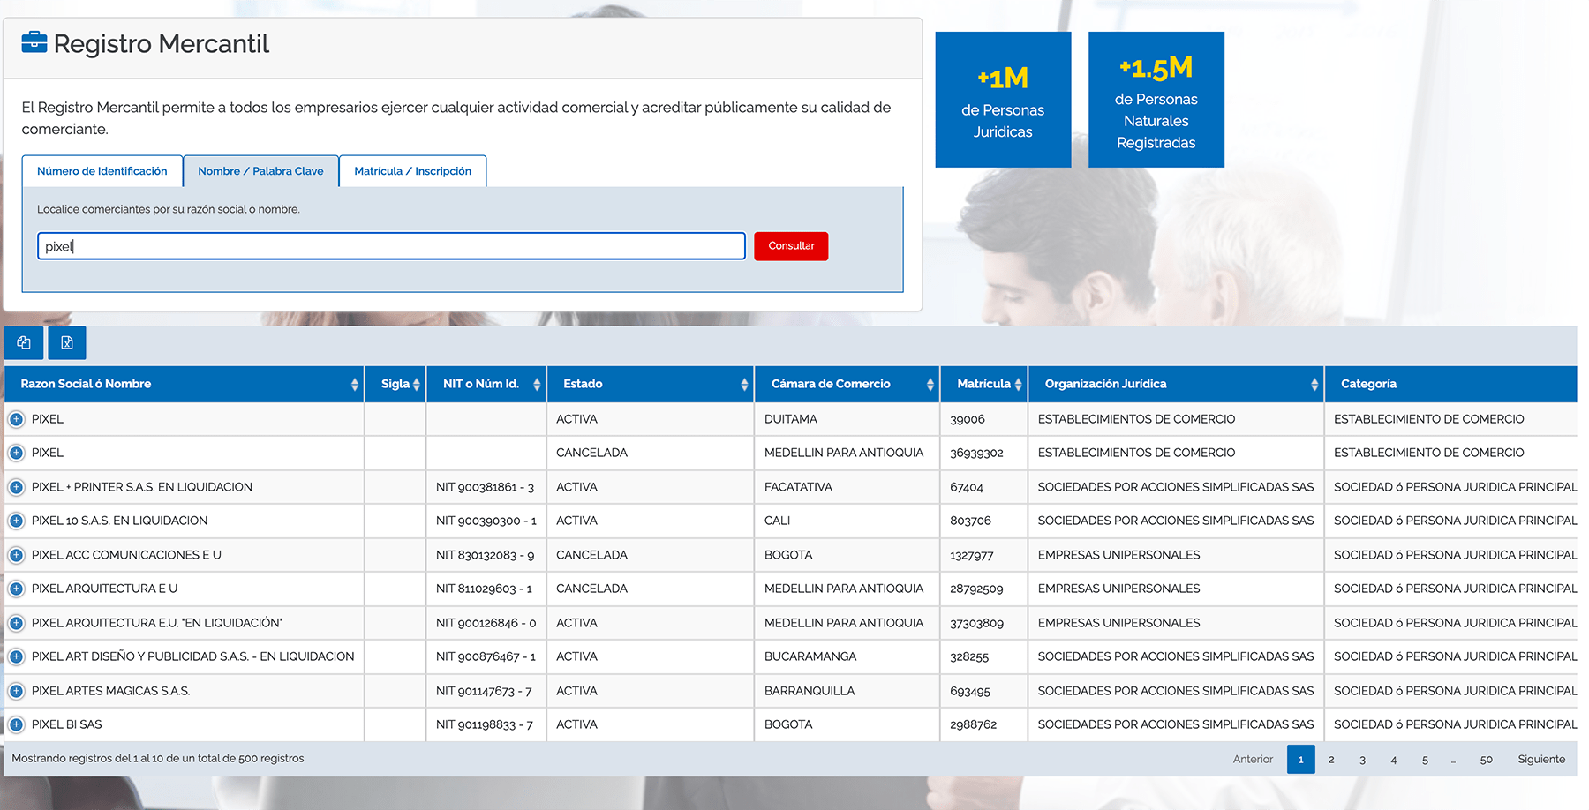Image resolution: width=1589 pixels, height=810 pixels.
Task: Expand PIXEL ARQUITECTURA E.U. "EN LIQUIDACIÓN" row
Action: click(16, 623)
